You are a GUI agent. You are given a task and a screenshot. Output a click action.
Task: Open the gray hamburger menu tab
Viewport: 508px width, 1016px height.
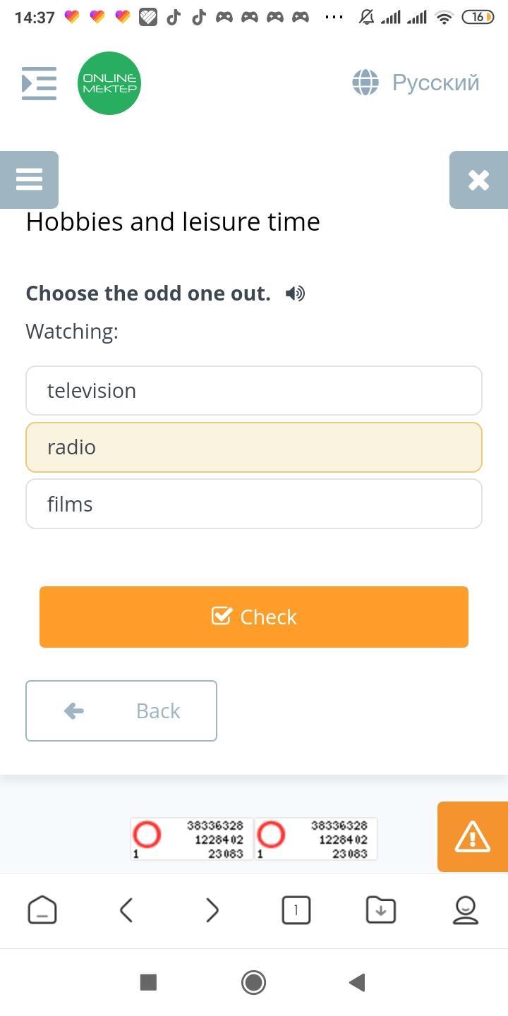(29, 179)
